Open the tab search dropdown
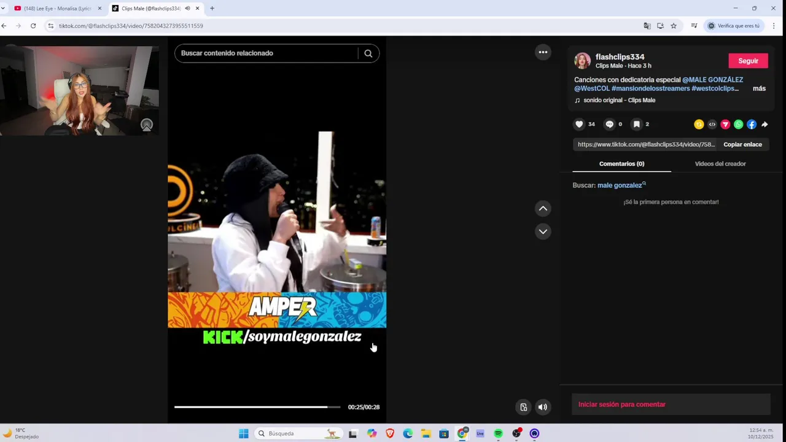The height and width of the screenshot is (442, 786). [3, 9]
